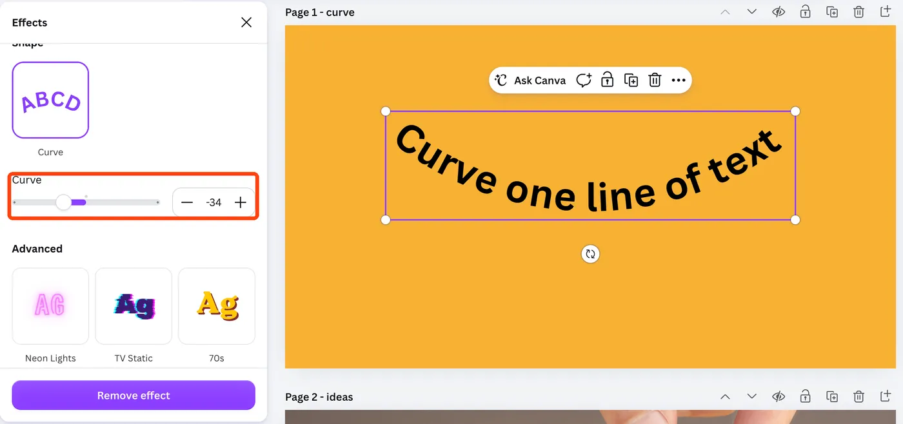
Task: Click the Curve slider handle
Action: (63, 202)
